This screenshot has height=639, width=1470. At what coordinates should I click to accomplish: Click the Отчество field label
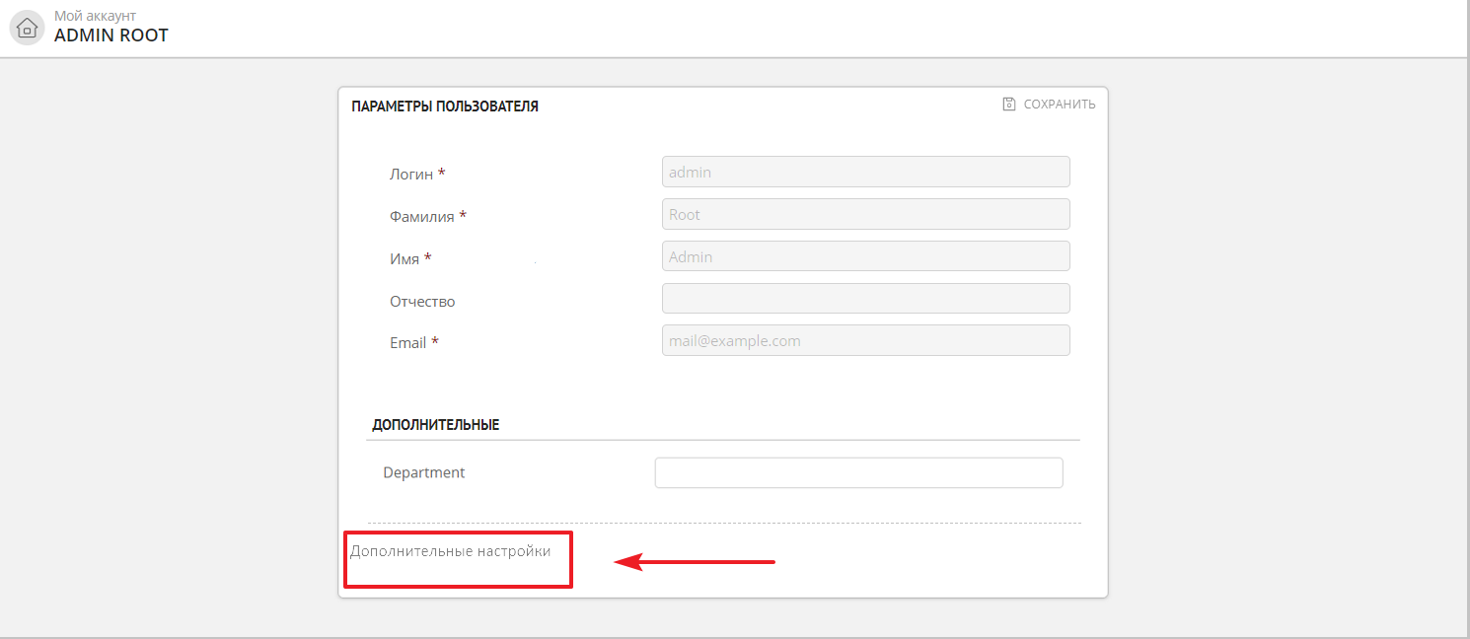pyautogui.click(x=422, y=302)
